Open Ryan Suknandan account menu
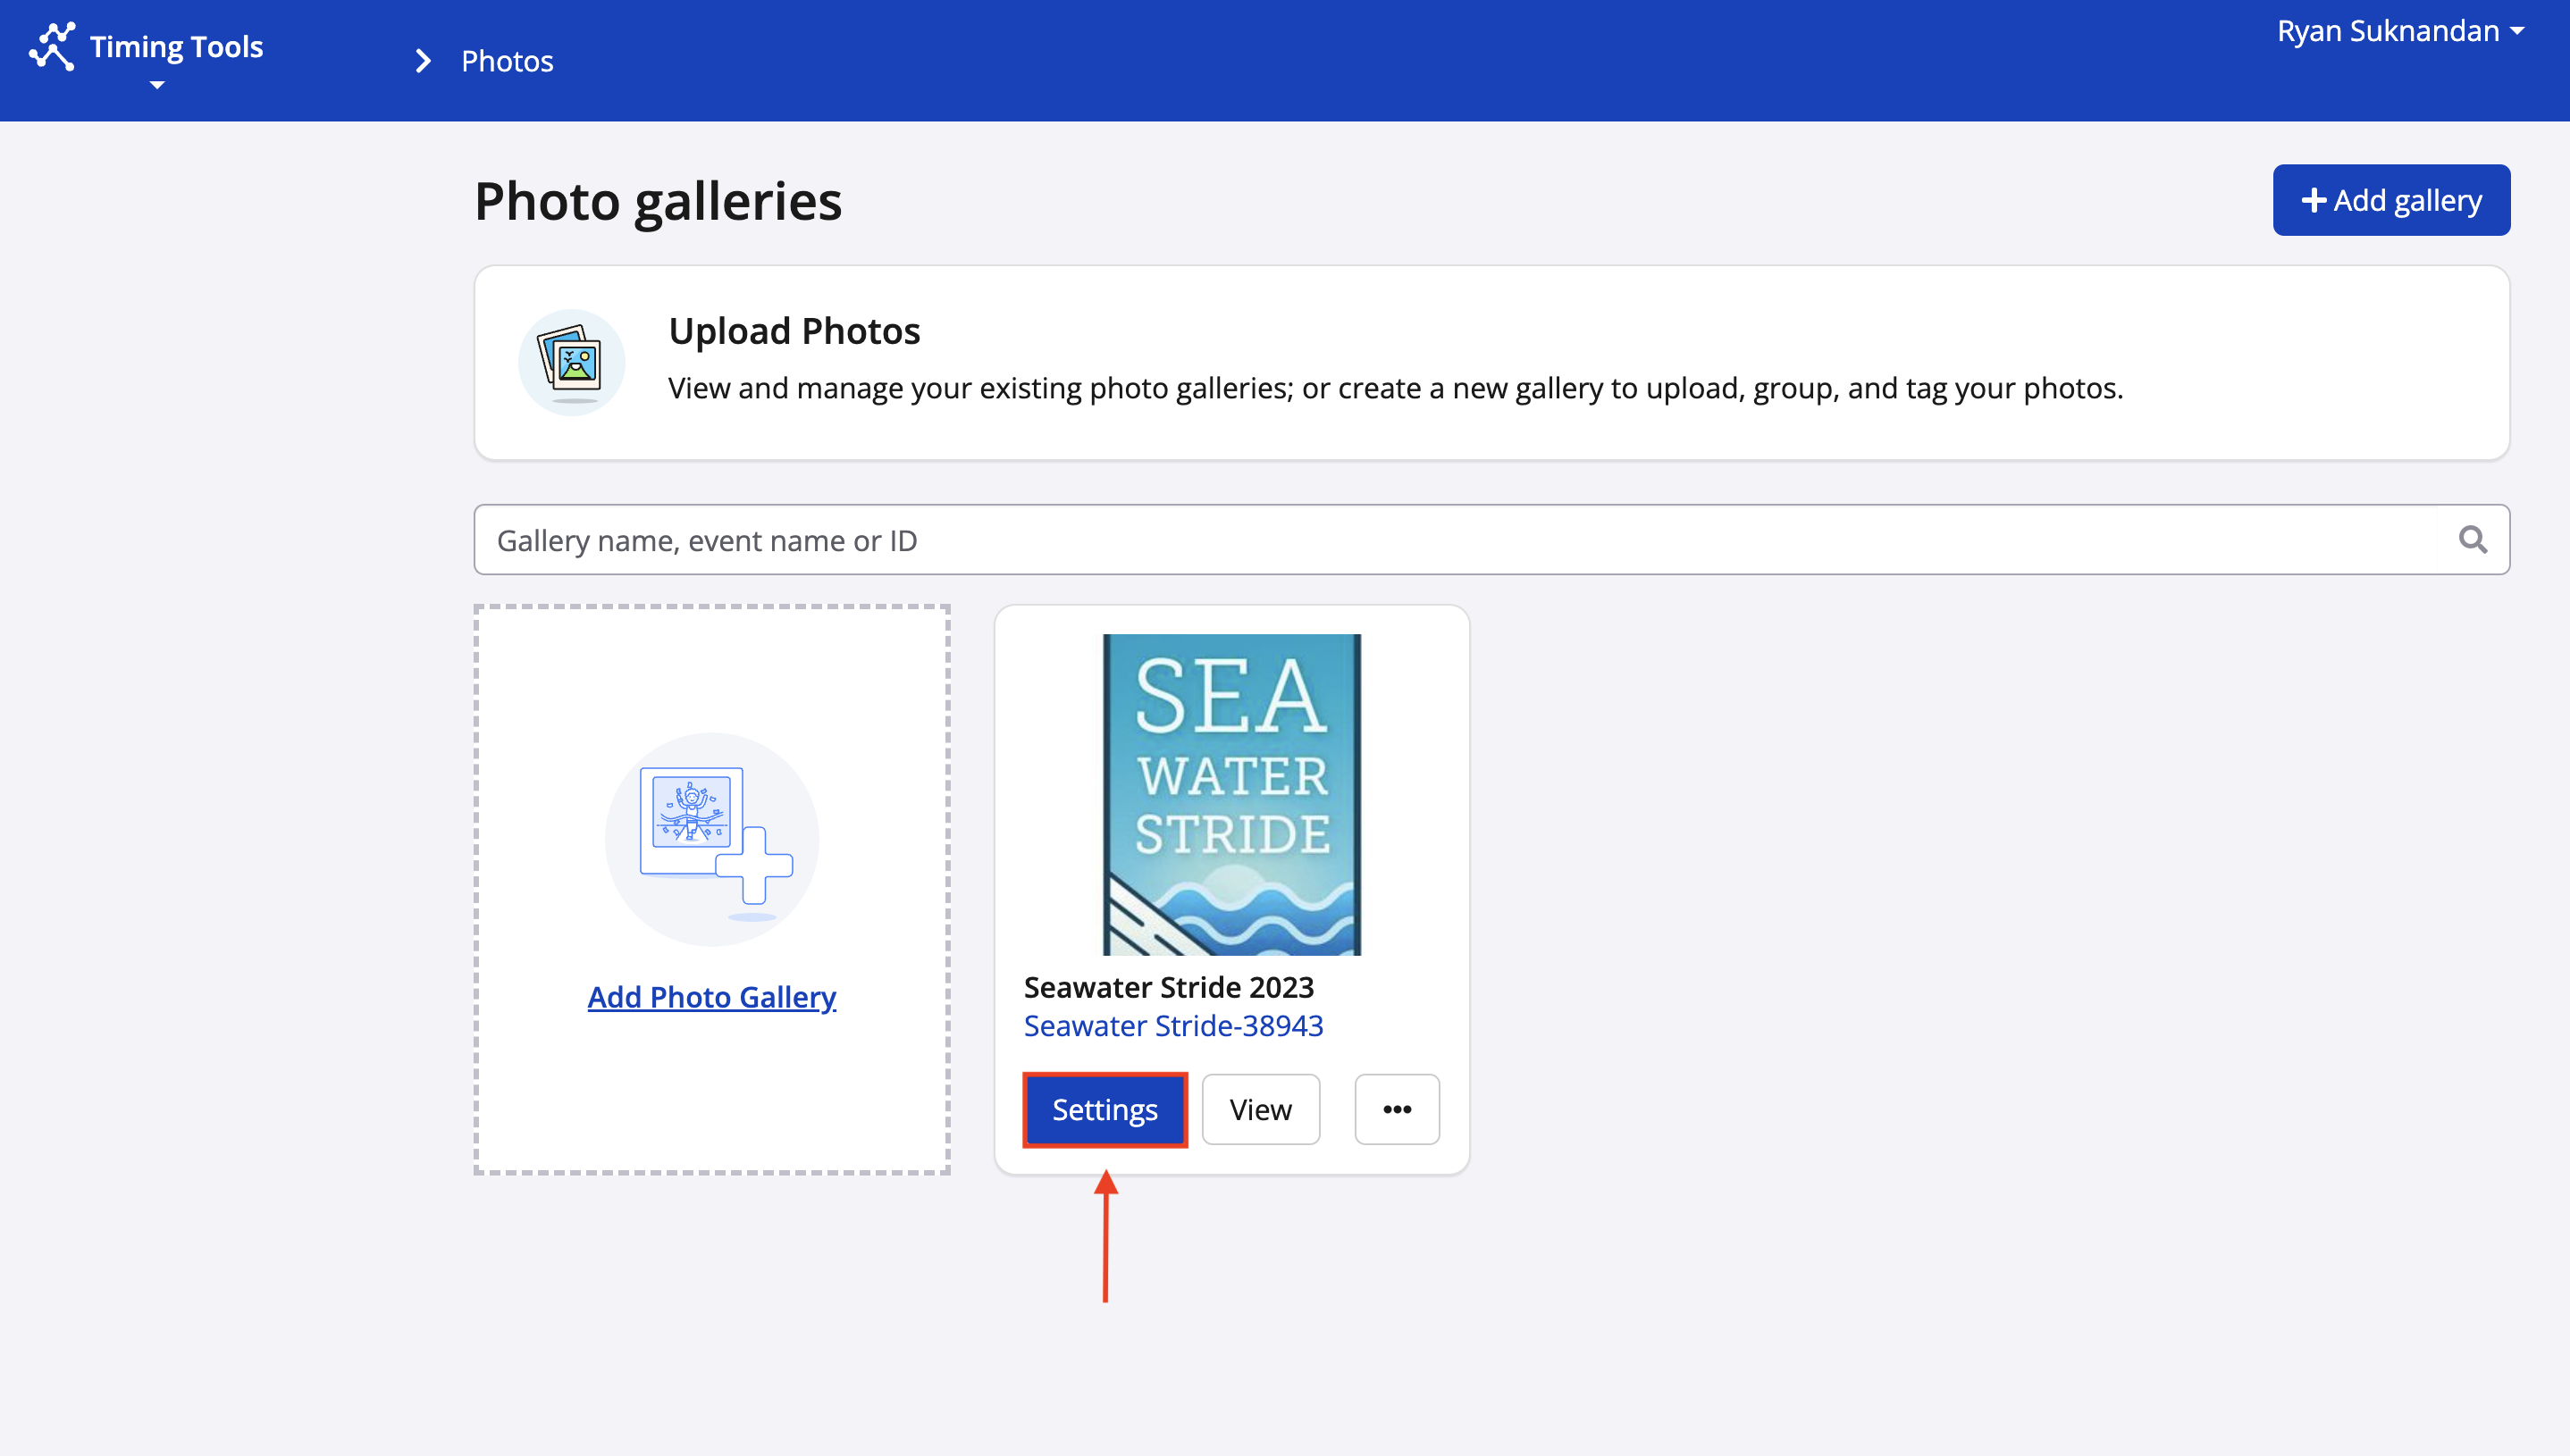Image resolution: width=2570 pixels, height=1456 pixels. point(2387,31)
